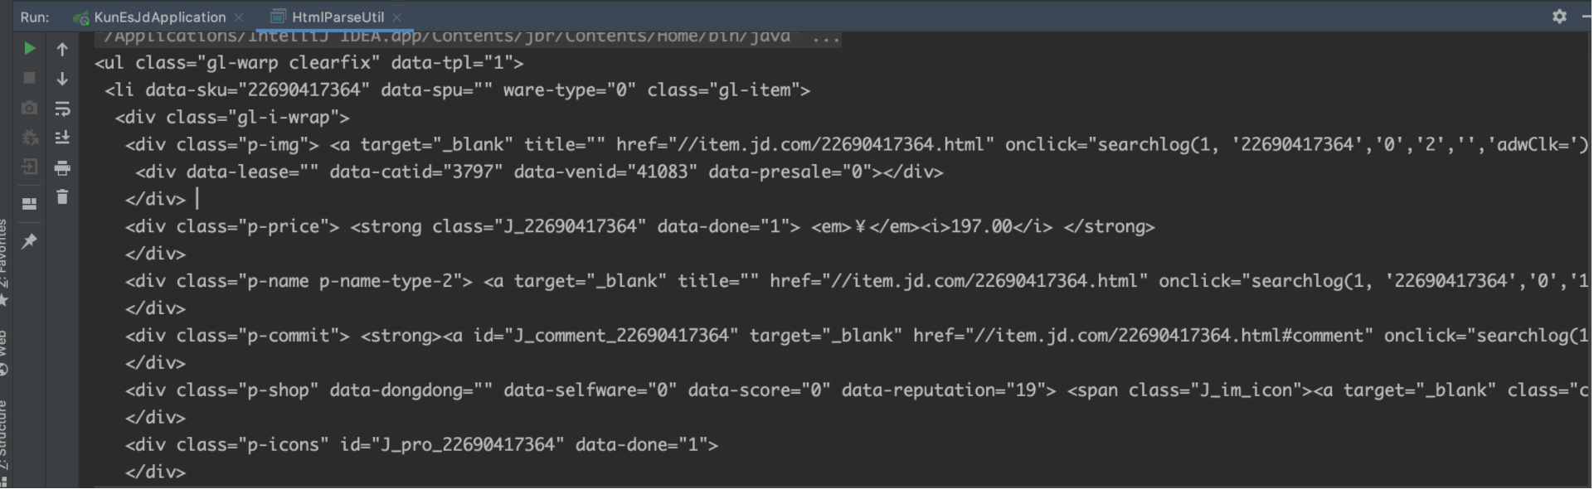Toggle Scroll to End icon
1594x489 pixels.
(x=62, y=138)
